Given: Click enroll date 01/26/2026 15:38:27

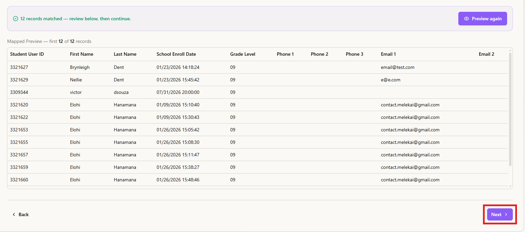Looking at the screenshot, I should (x=178, y=167).
